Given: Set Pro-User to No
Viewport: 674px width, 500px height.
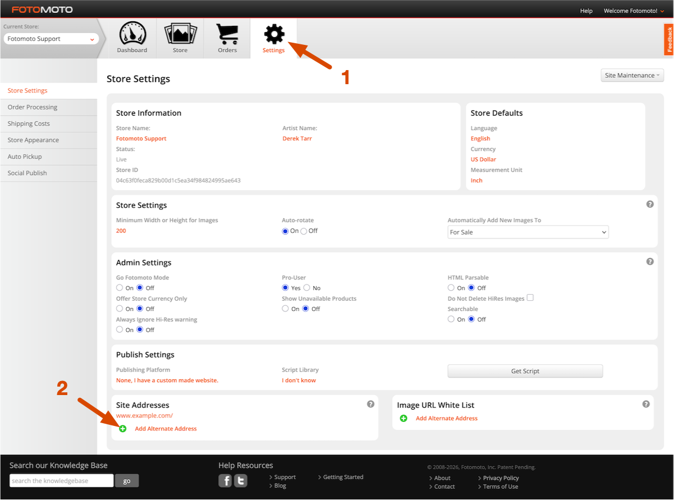Looking at the screenshot, I should click(306, 288).
